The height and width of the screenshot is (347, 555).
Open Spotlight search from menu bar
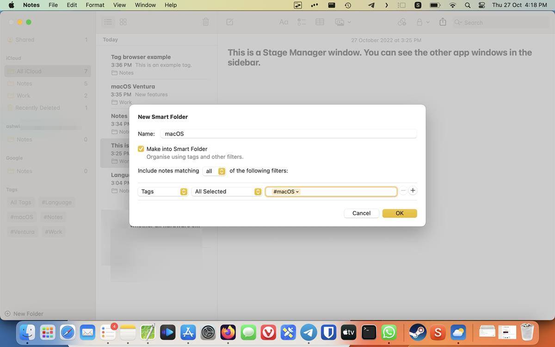click(x=467, y=6)
